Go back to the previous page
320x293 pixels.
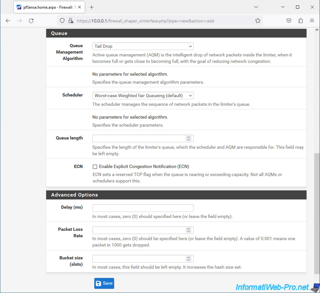point(8,21)
